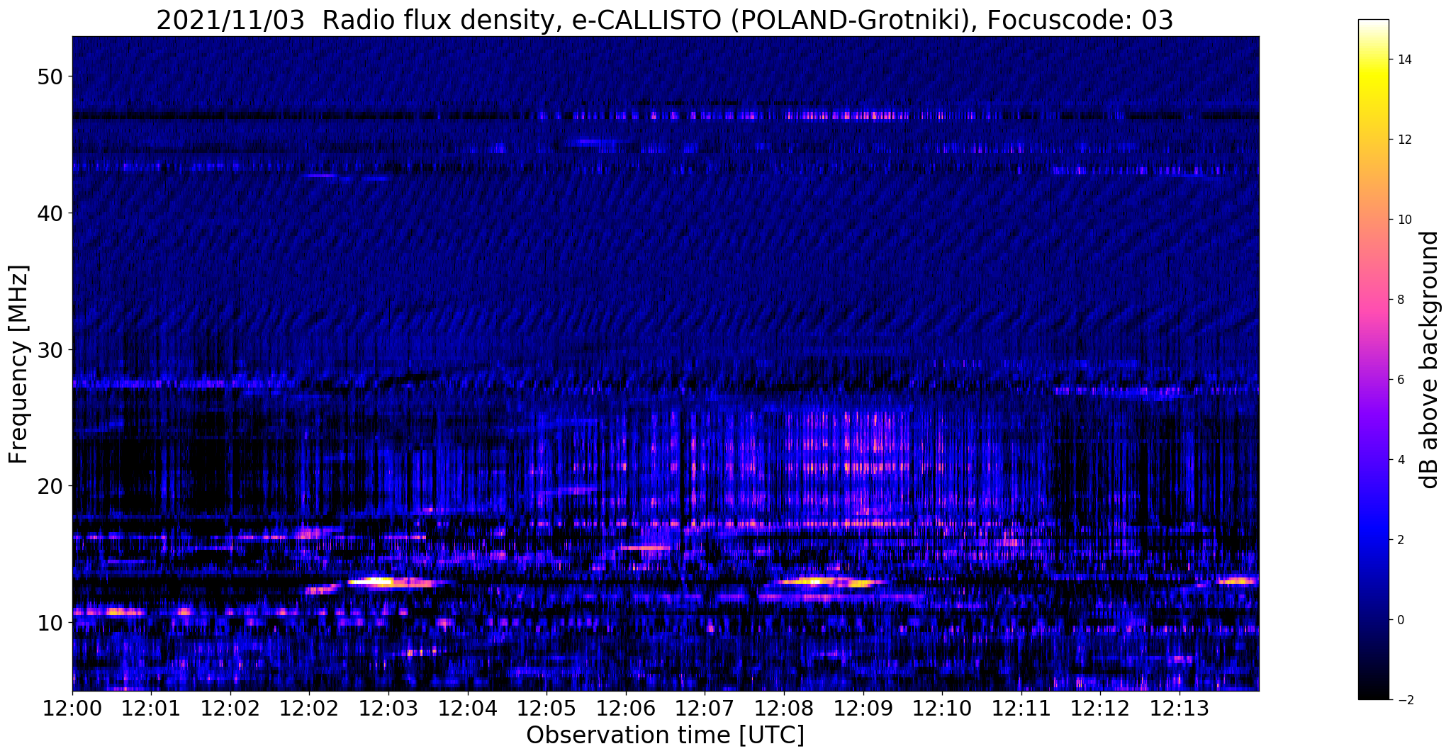Click the 50 MHz tick label
This screenshot has width=1451, height=756.
click(49, 76)
